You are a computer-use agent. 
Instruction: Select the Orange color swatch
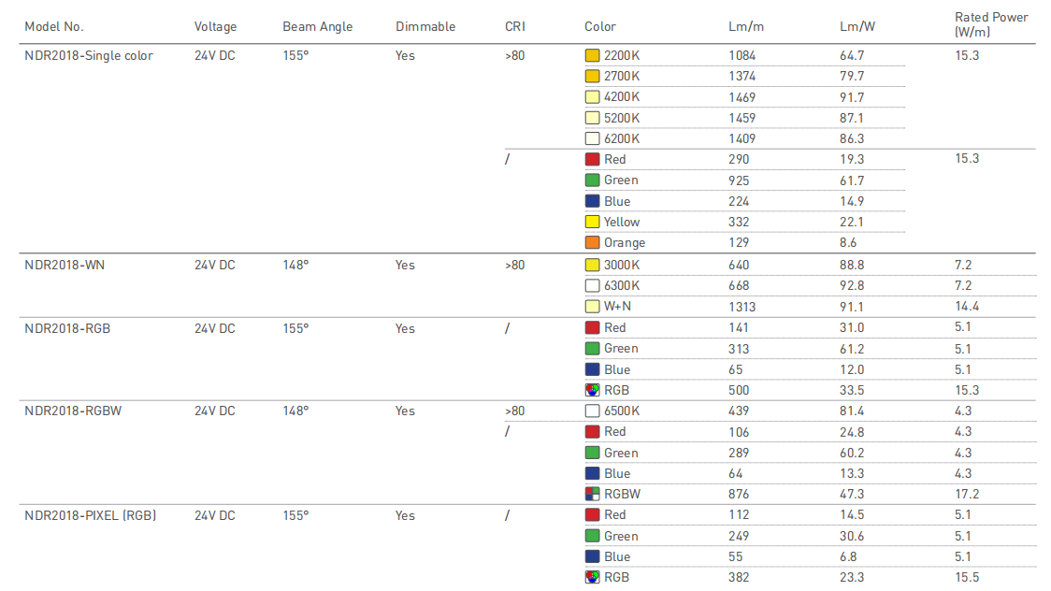592,242
